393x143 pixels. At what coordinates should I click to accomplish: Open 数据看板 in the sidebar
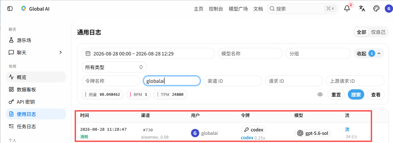[36, 89]
